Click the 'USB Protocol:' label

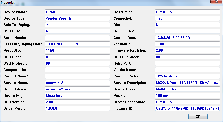(15, 63)
